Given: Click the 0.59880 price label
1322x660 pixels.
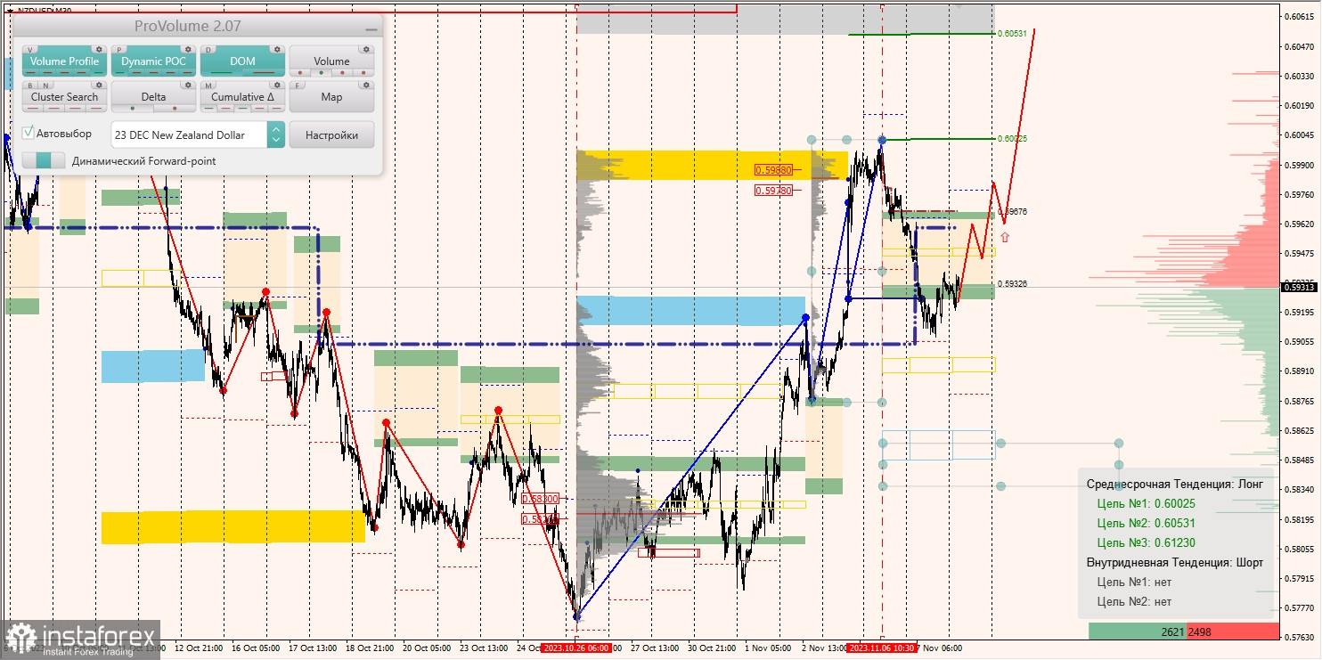Looking at the screenshot, I should 773,169.
